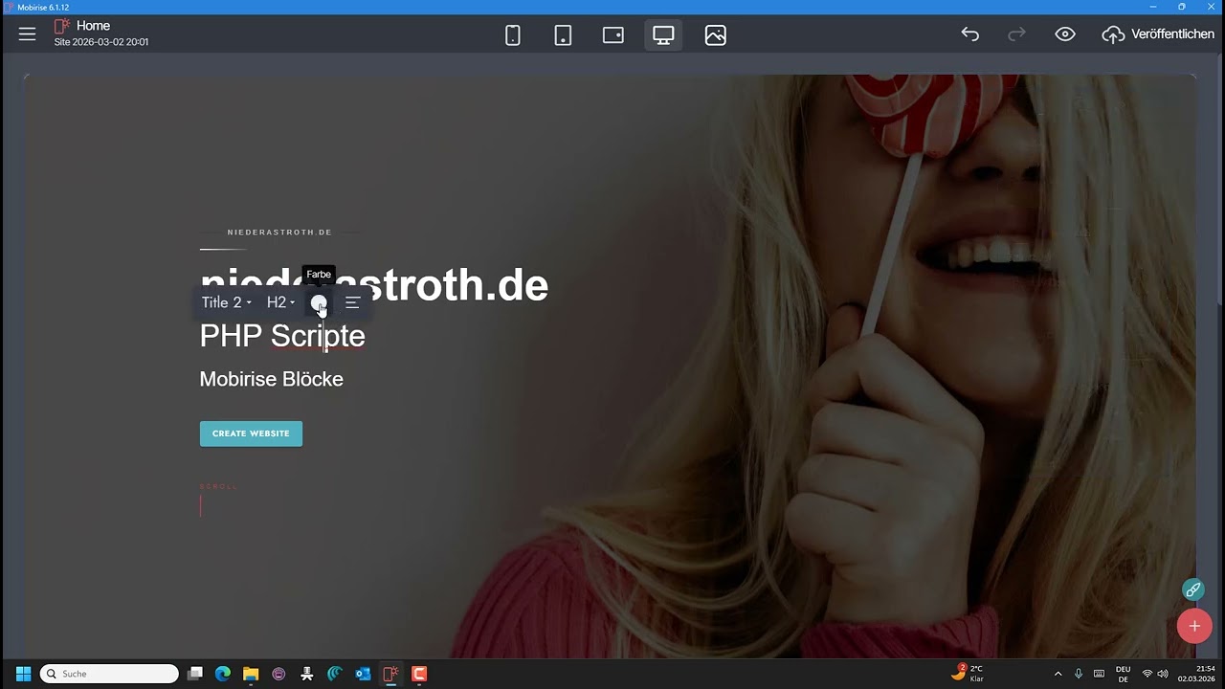Viewport: 1225px width, 689px height.
Task: Redo the last undone change
Action: pyautogui.click(x=1016, y=34)
